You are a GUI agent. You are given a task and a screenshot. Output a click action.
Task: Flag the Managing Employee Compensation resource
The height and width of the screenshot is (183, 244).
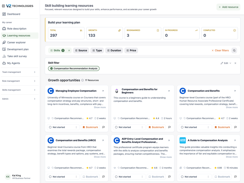(103, 127)
